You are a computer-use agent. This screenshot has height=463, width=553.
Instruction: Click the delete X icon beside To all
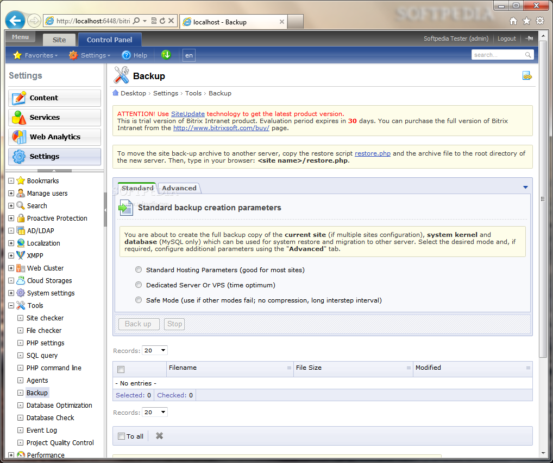pyautogui.click(x=159, y=436)
